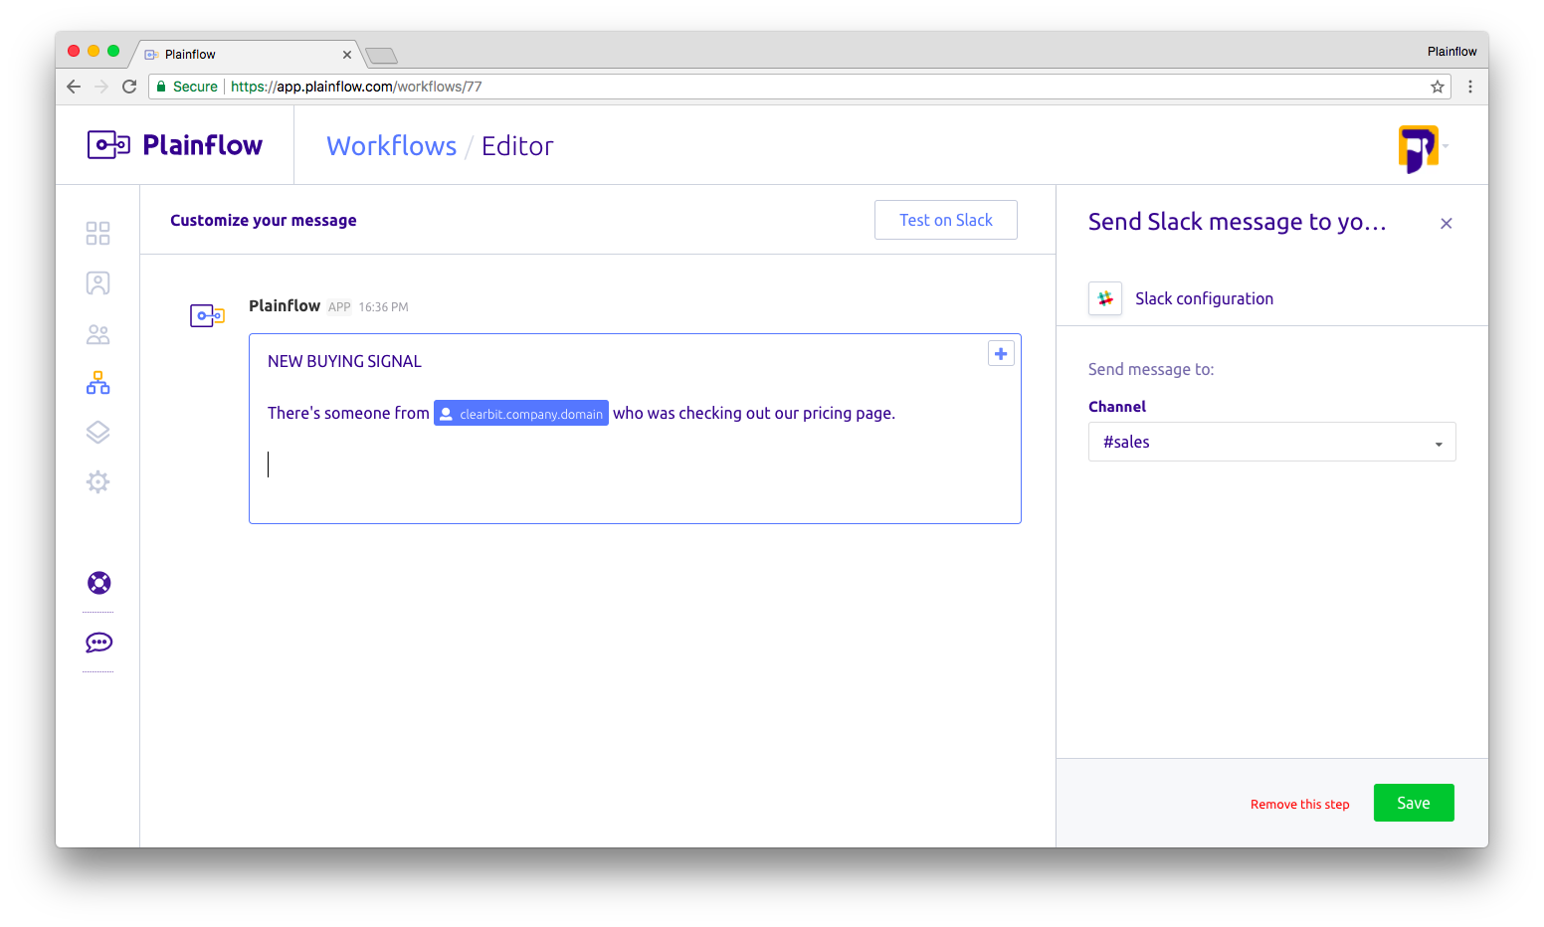Go back in browser history
This screenshot has height=927, width=1544.
[x=74, y=87]
